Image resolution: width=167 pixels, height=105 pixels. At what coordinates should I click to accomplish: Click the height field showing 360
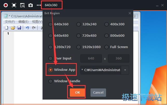point(119,58)
